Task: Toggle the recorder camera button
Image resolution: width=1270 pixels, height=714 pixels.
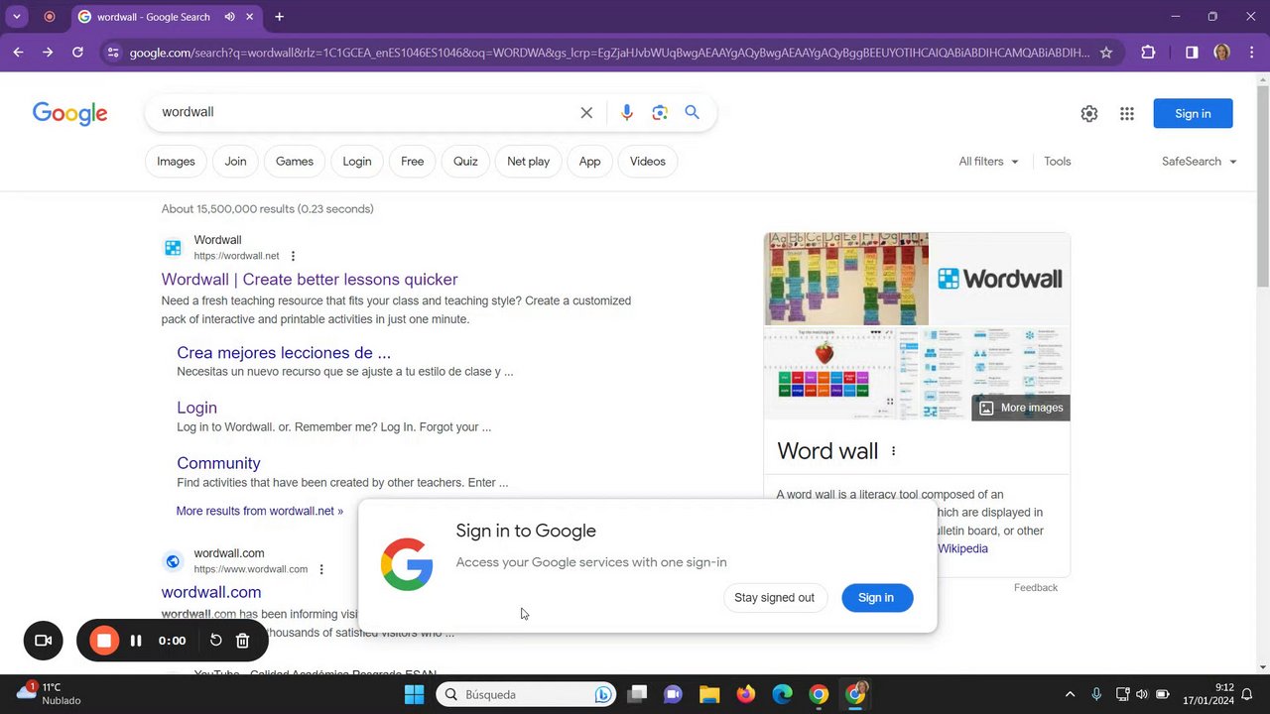Action: pos(43,641)
